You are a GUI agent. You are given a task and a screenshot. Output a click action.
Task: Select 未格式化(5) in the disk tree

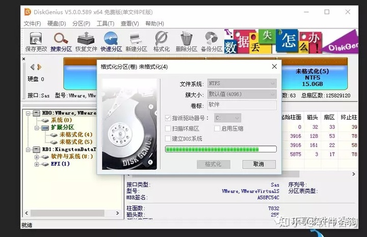tap(76, 142)
